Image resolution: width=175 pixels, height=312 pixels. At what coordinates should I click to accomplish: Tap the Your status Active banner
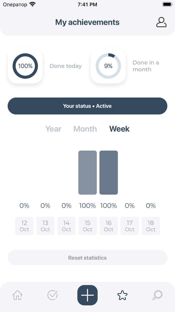pos(87,106)
